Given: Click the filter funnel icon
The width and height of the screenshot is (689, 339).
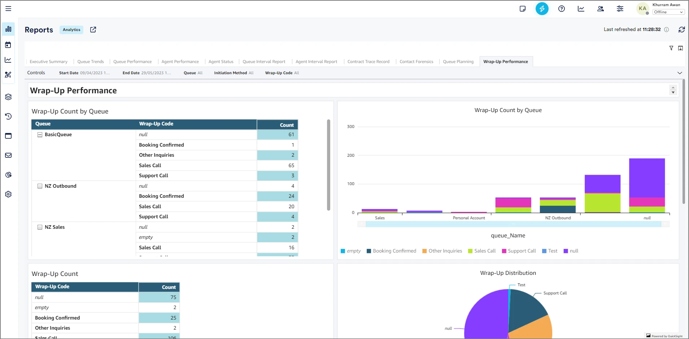Looking at the screenshot, I should [671, 48].
